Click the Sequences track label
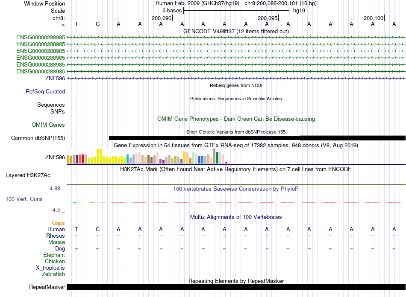The height and width of the screenshot is (297, 406). coord(51,105)
